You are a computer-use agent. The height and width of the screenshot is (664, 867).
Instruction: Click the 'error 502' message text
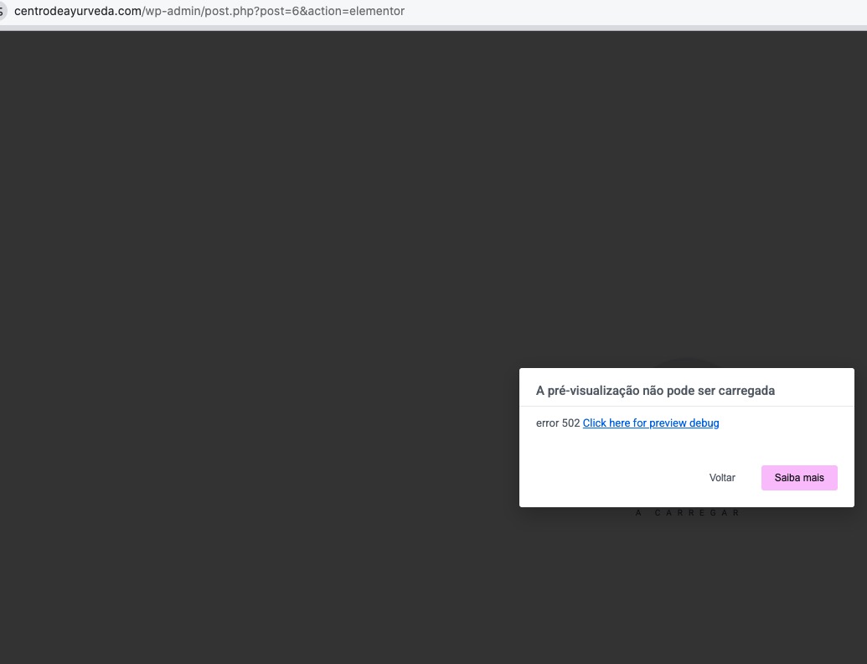[x=558, y=423]
